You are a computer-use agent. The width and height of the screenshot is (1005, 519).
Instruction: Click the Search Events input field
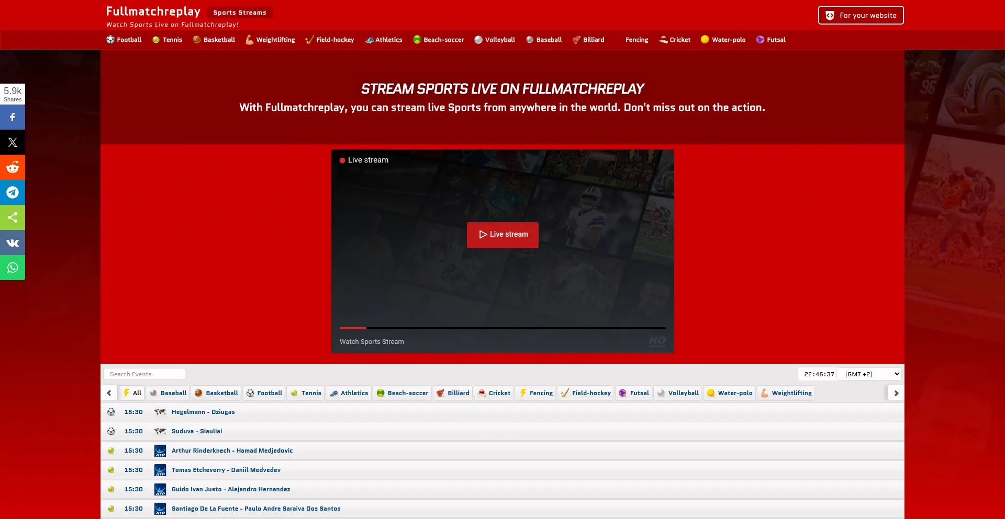coord(144,374)
